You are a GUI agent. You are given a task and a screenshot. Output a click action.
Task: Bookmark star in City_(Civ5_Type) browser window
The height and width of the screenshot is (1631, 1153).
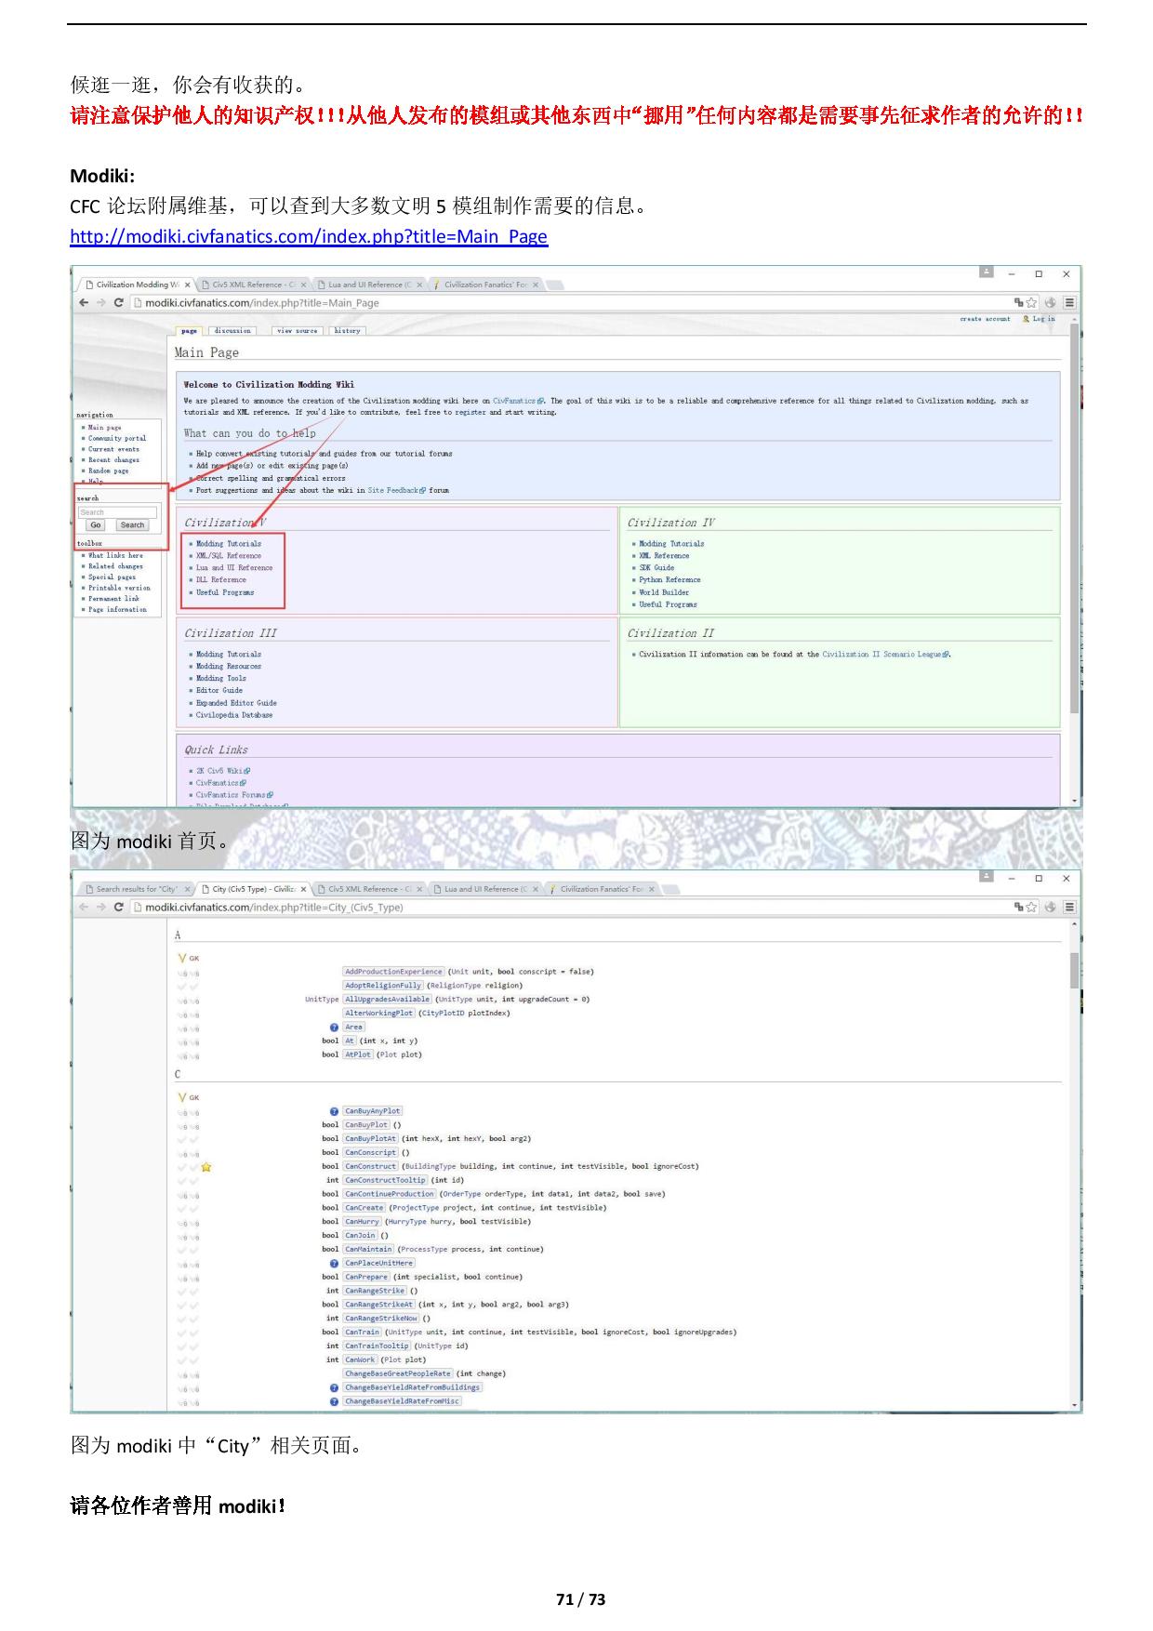tap(1031, 907)
